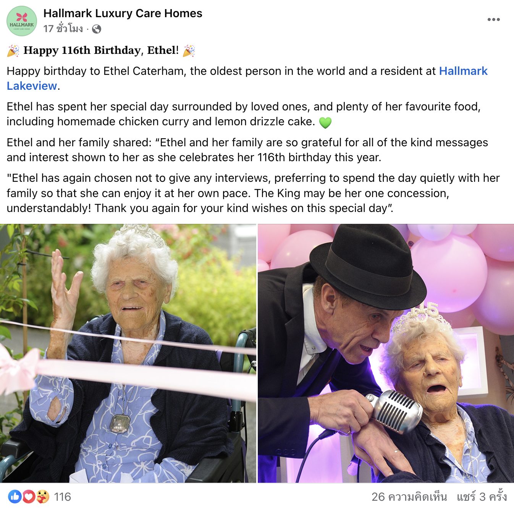Click the 'Happy 116th Birthday, Ethel!' headline
This screenshot has height=508, width=514.
(101, 50)
